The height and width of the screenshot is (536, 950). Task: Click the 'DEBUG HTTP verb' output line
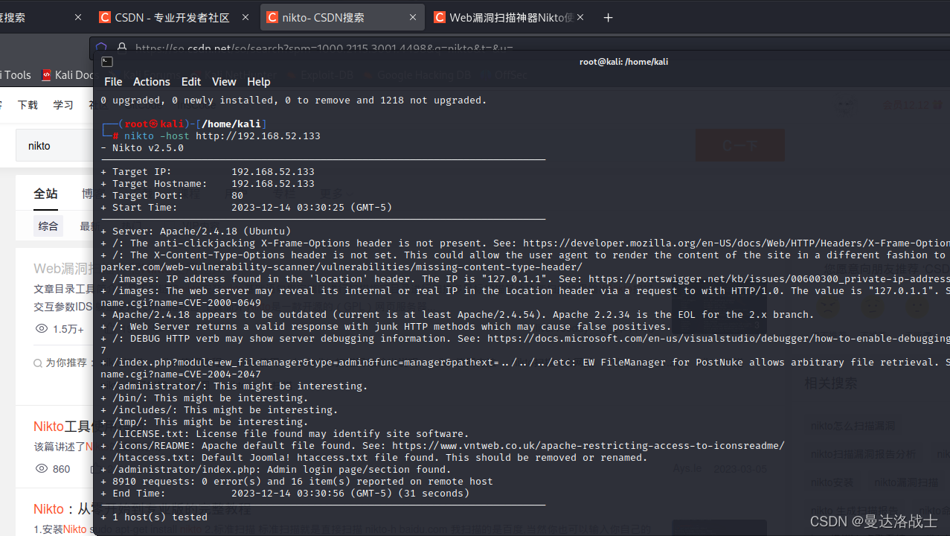525,339
